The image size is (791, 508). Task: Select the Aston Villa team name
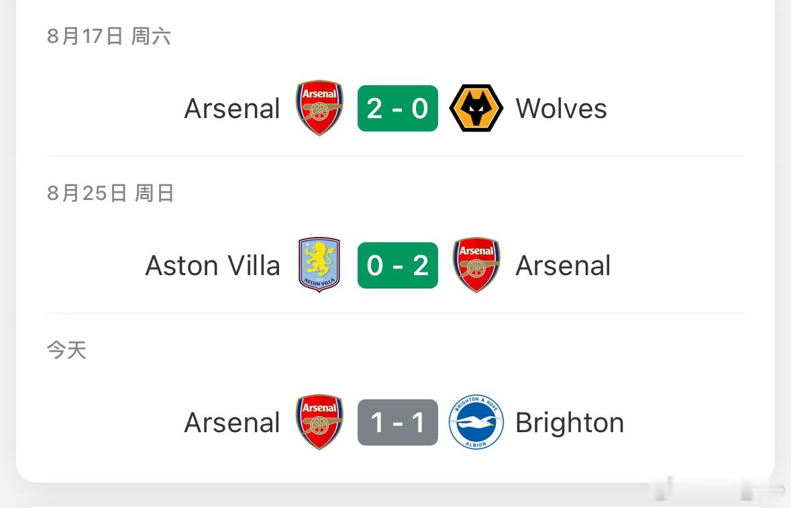pyautogui.click(x=213, y=265)
